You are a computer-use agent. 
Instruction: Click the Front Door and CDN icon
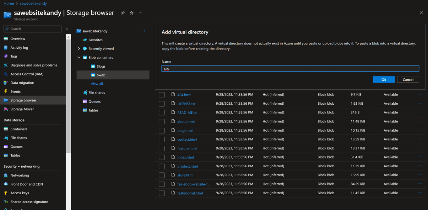(x=6, y=184)
